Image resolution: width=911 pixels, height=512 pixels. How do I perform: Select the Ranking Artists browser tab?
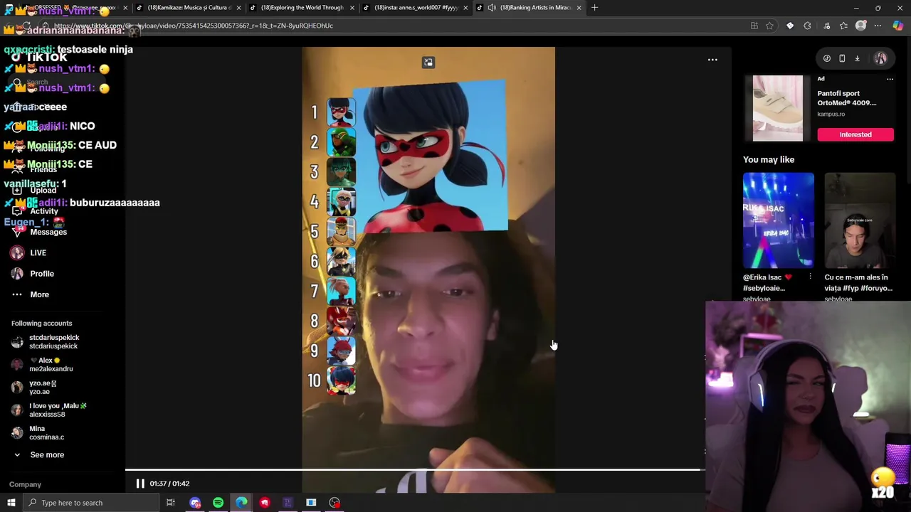[530, 8]
